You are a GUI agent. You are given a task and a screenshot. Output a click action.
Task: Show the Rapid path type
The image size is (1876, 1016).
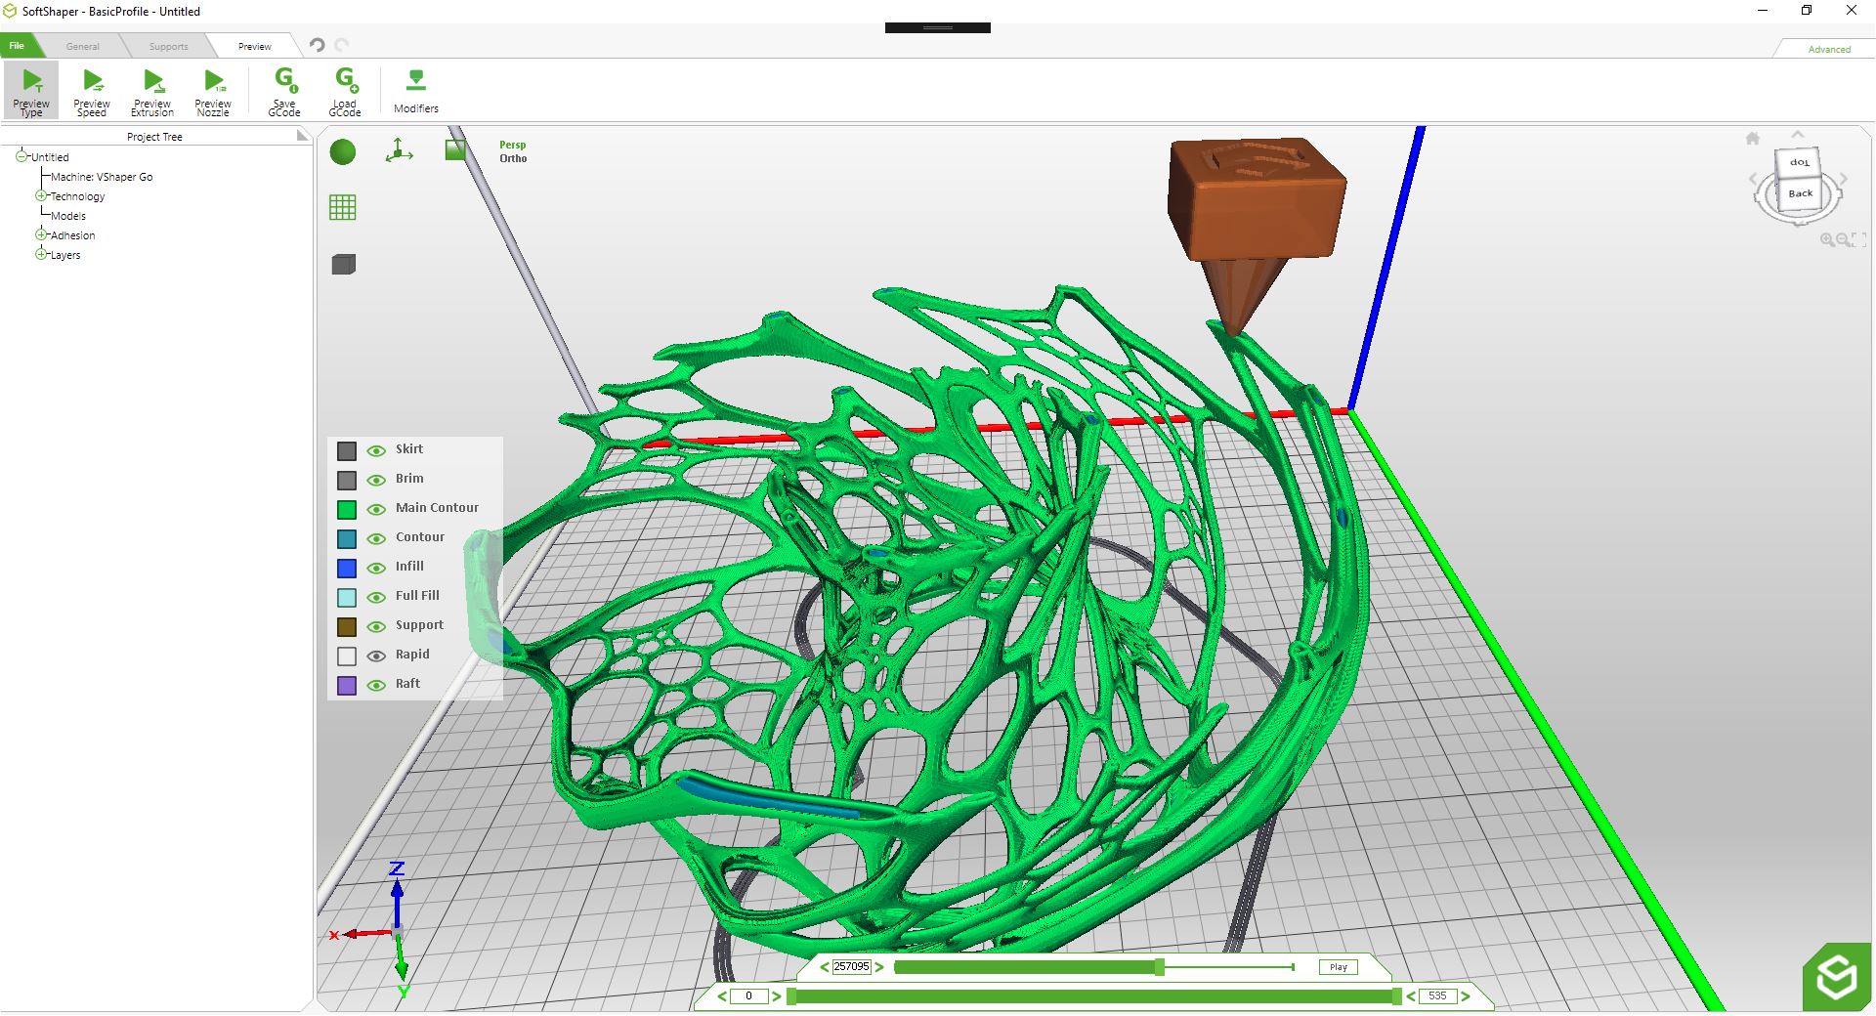[376, 656]
